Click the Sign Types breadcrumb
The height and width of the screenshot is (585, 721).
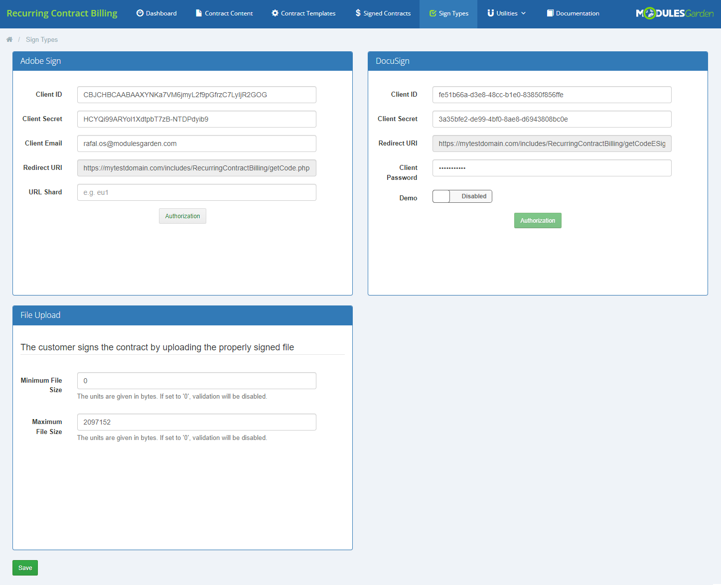tap(42, 39)
